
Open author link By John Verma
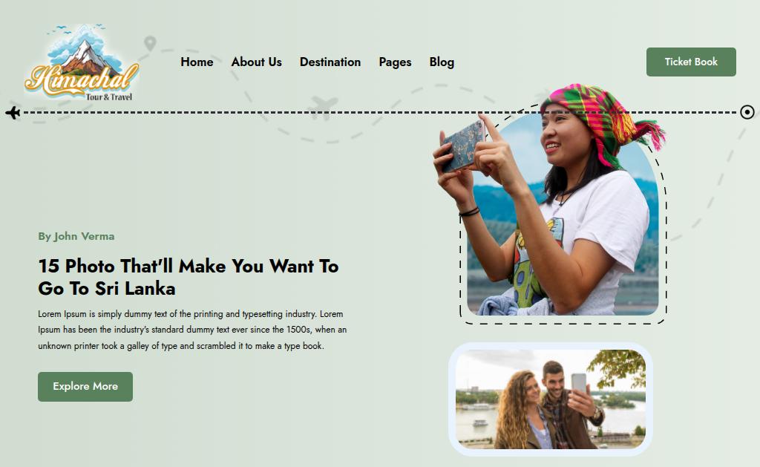click(x=76, y=236)
